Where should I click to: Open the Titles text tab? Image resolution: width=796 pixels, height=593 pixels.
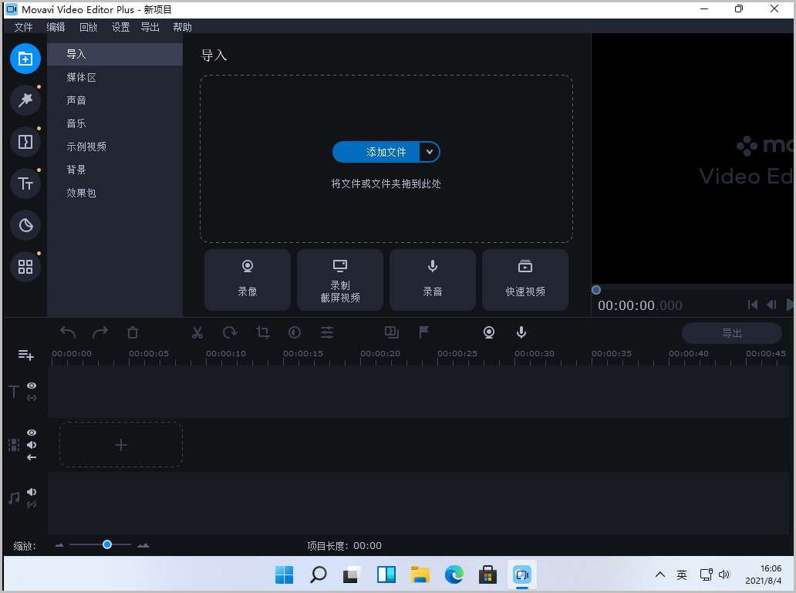(x=25, y=184)
